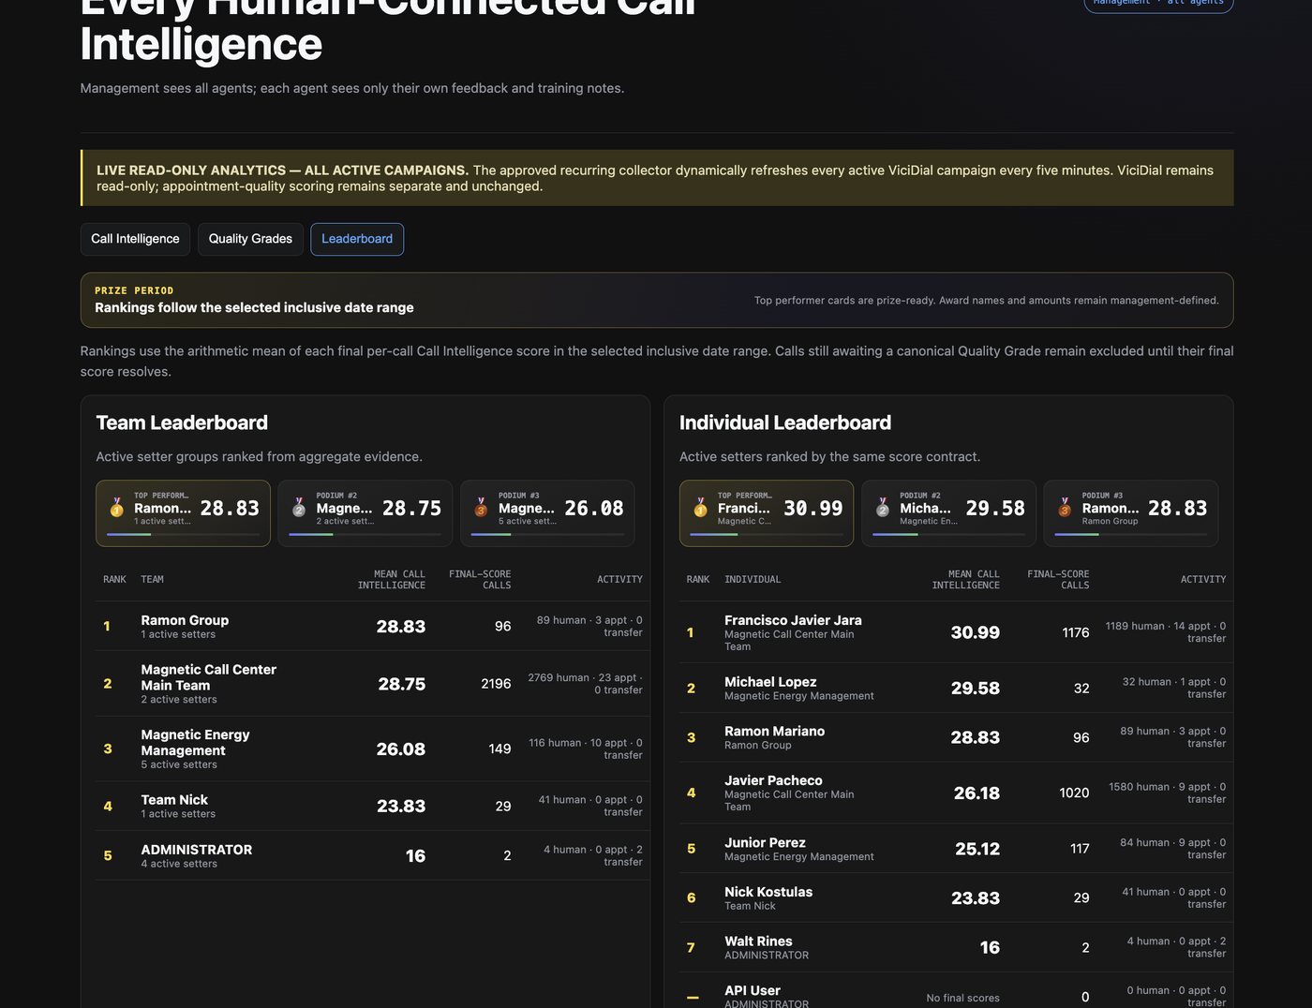The width and height of the screenshot is (1312, 1008).
Task: Click '1189 human · 14 appt · 0 transfer' activity text
Action: click(1166, 632)
